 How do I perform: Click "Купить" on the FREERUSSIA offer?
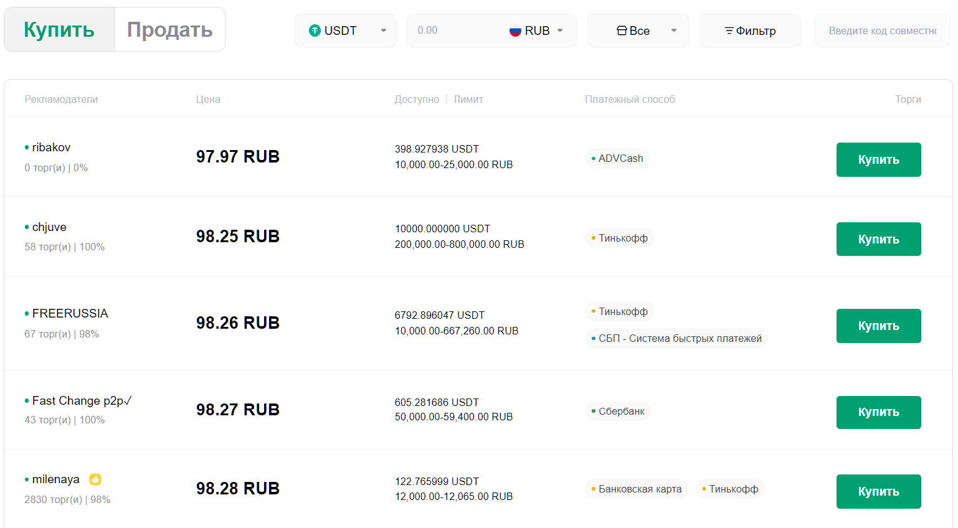(x=878, y=326)
